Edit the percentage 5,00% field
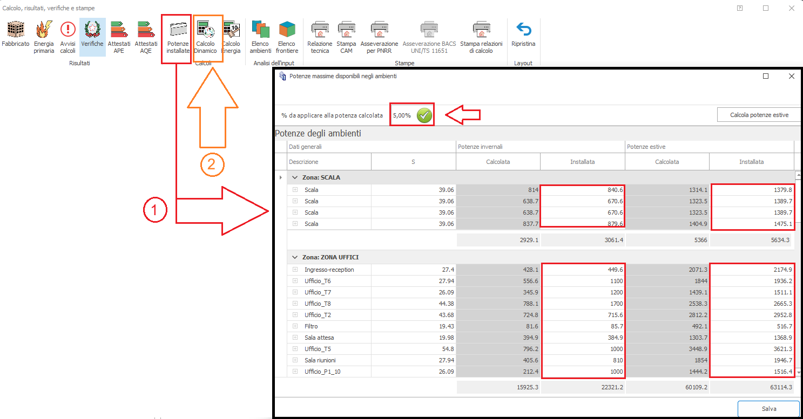The height and width of the screenshot is (419, 803). 402,115
